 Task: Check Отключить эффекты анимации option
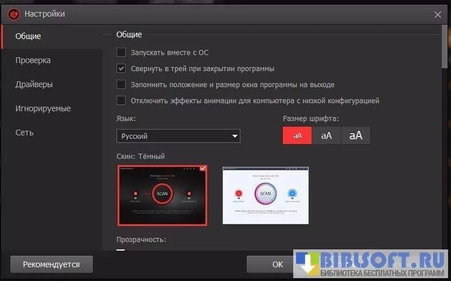click(121, 100)
